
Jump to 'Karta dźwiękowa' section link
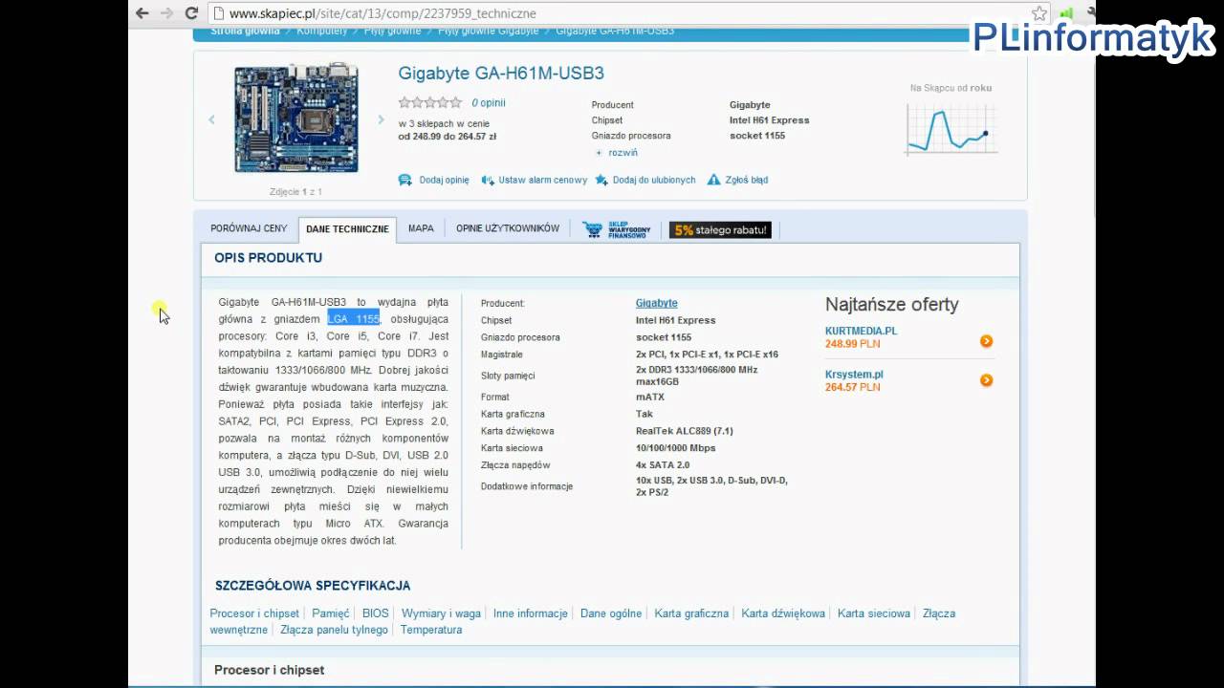(783, 613)
